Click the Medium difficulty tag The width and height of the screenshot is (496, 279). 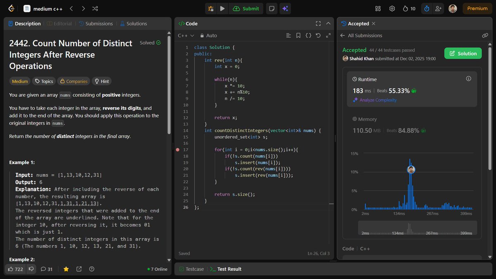[20, 81]
